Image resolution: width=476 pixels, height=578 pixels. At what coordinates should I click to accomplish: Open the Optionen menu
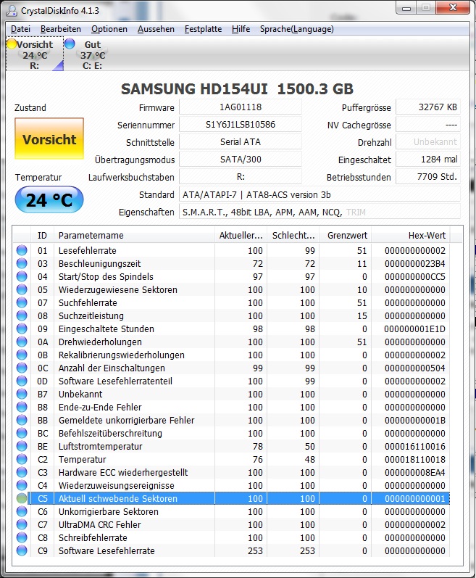109,29
